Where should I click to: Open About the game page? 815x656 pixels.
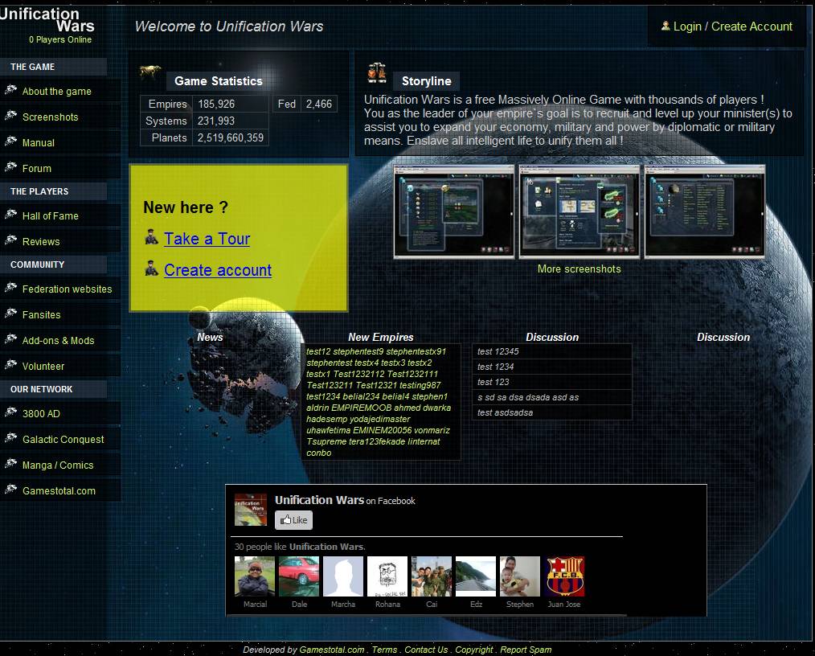(x=56, y=92)
